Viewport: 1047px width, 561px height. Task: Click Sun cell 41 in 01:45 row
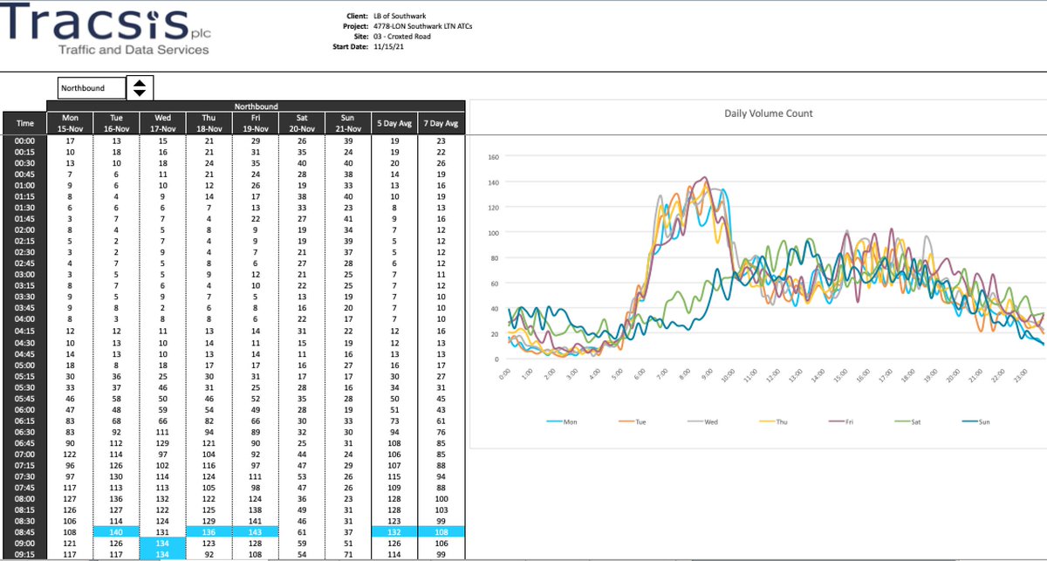point(348,218)
